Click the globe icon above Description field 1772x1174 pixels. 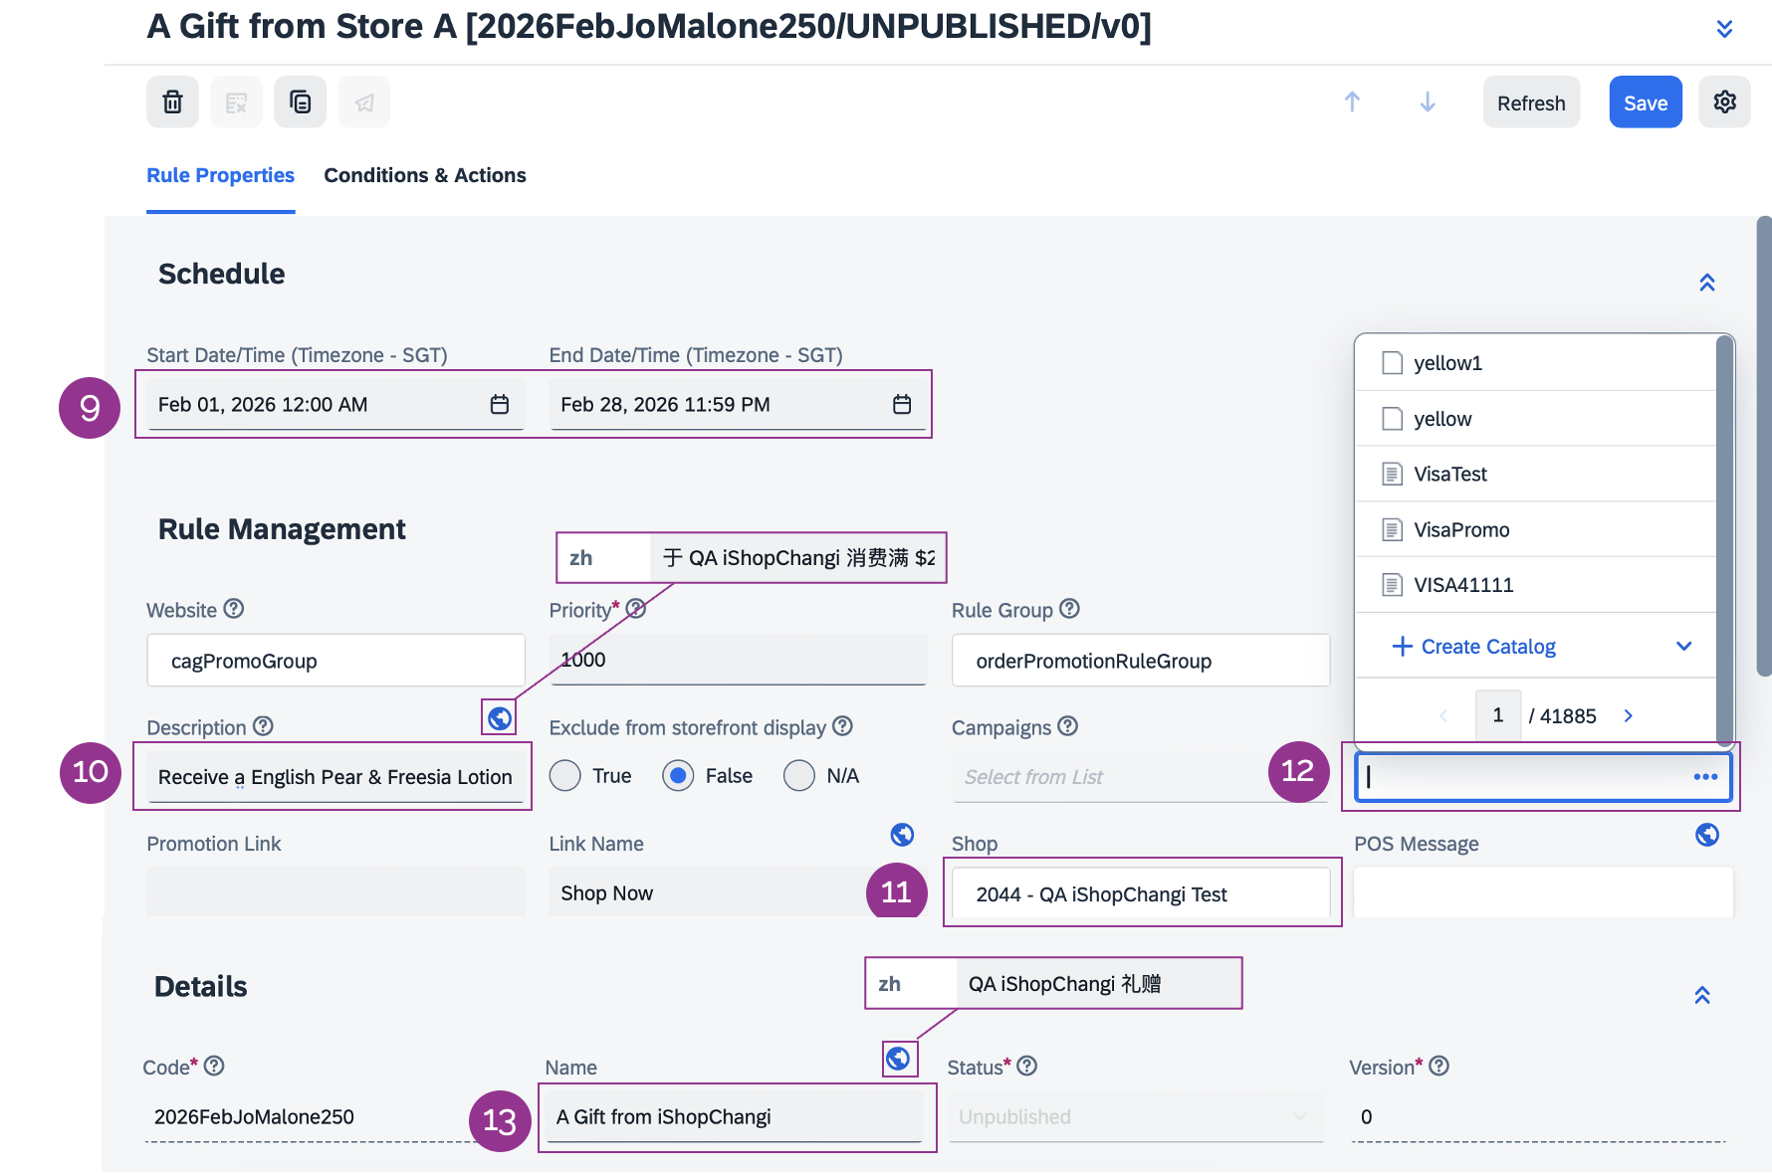(500, 717)
